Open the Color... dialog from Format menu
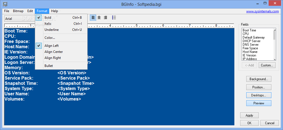Viewport: 283px width, 130px height. point(61,38)
